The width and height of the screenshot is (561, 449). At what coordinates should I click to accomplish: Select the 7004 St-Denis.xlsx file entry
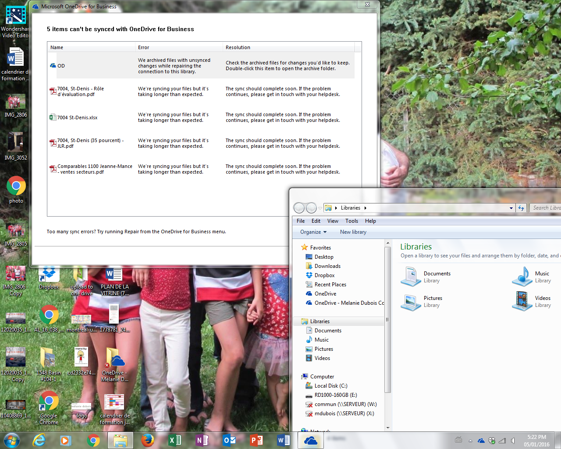click(x=77, y=118)
